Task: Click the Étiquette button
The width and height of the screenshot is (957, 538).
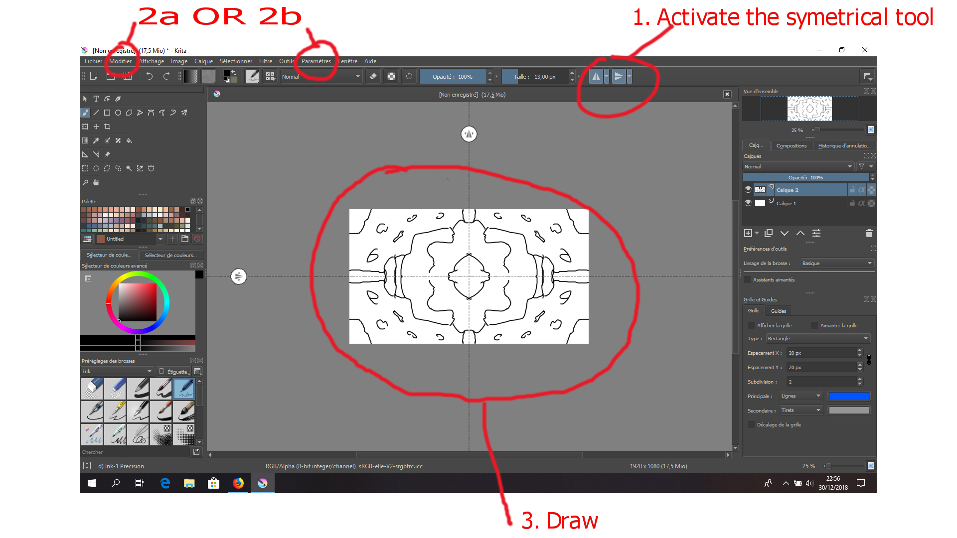Action: click(x=174, y=371)
